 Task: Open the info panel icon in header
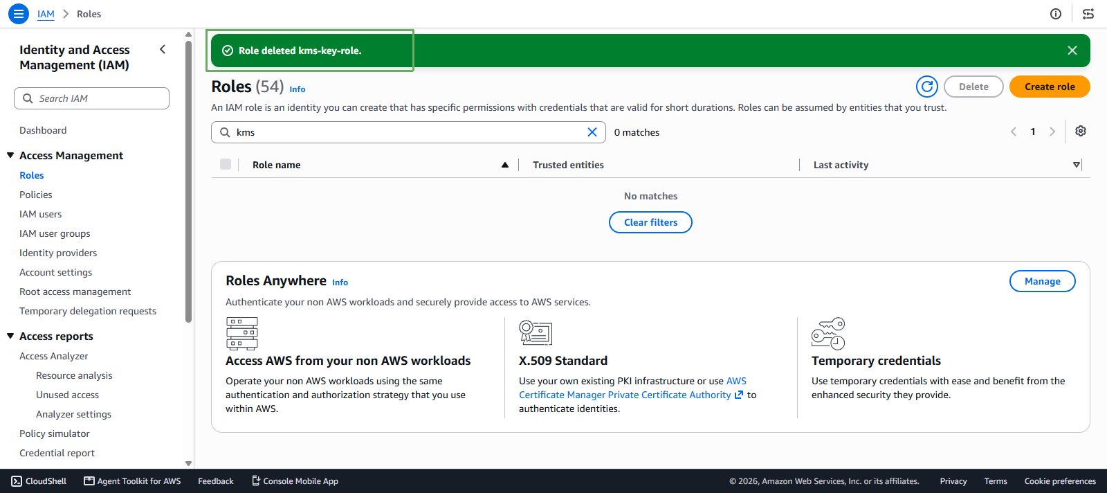[x=1056, y=14]
